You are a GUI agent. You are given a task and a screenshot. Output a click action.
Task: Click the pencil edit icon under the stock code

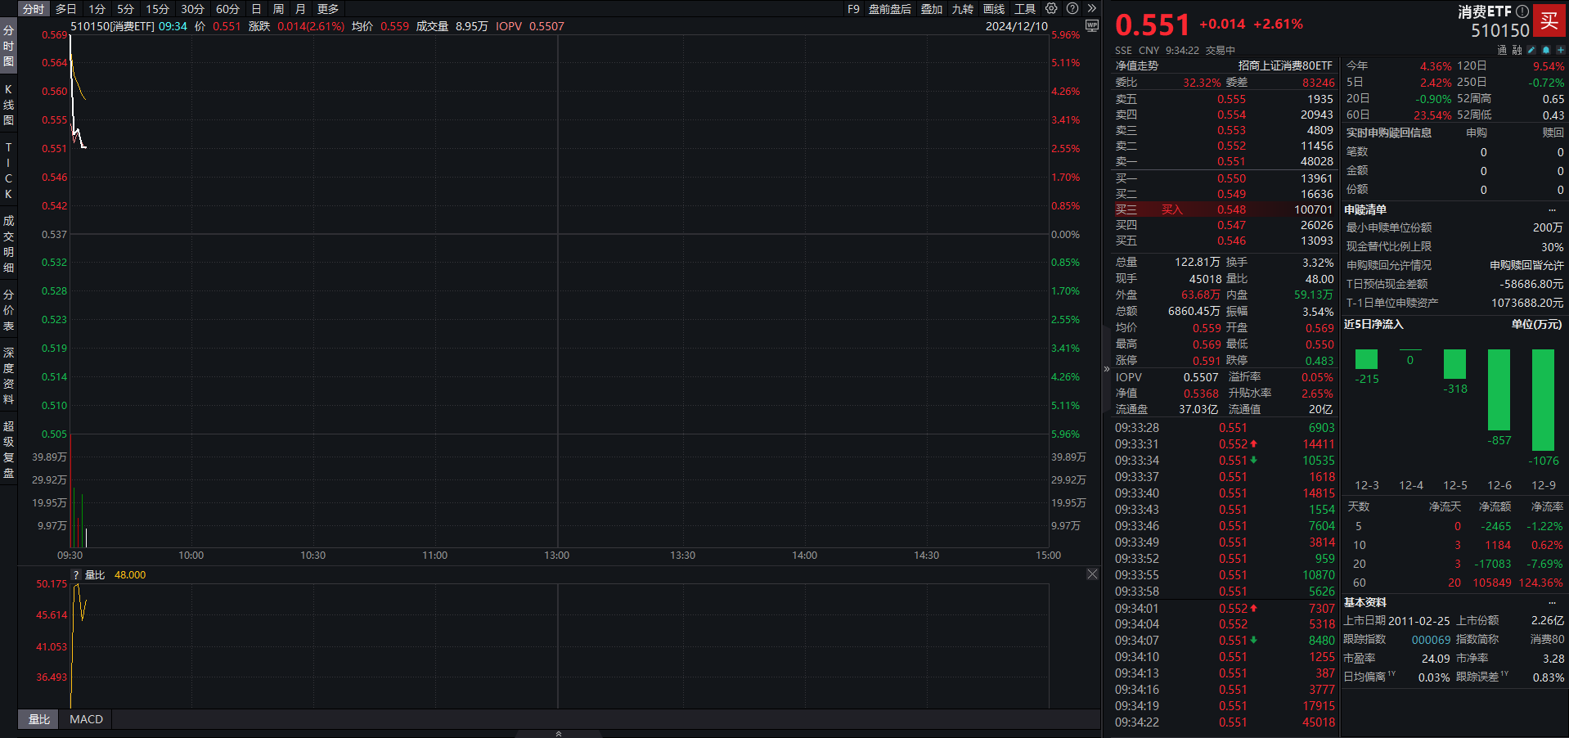pos(1531,50)
